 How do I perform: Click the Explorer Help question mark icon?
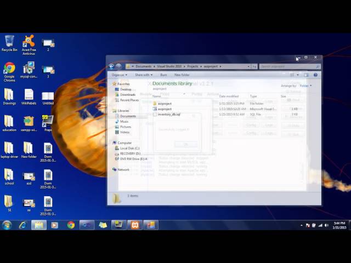pos(315,75)
